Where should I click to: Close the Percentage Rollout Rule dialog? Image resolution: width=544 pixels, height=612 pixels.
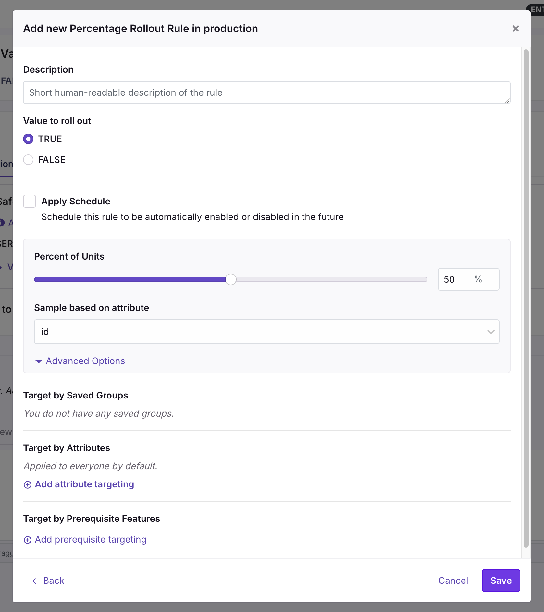click(x=515, y=29)
